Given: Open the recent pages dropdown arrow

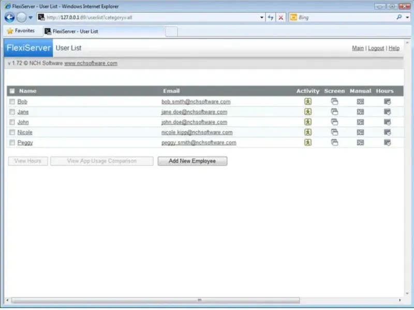Looking at the screenshot, I should (x=31, y=18).
